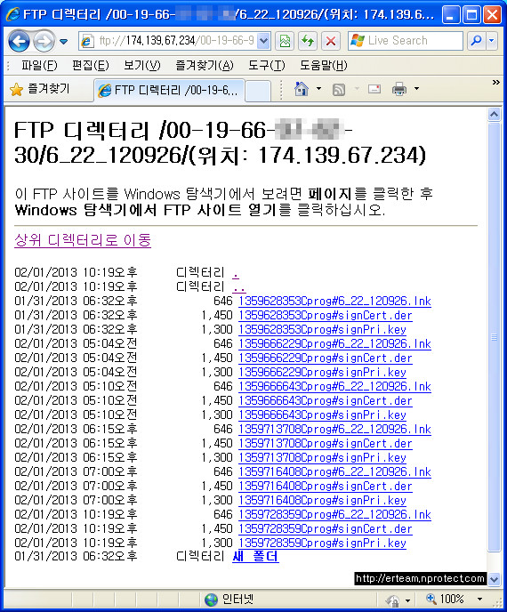Click the RSS feeds icon
This screenshot has width=507, height=612.
point(338,89)
